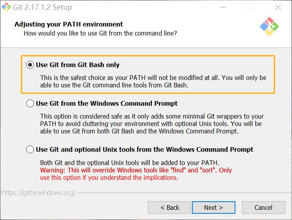292x220 pixels.
Task: Open the gitforwindows.org link
Action: 39,193
